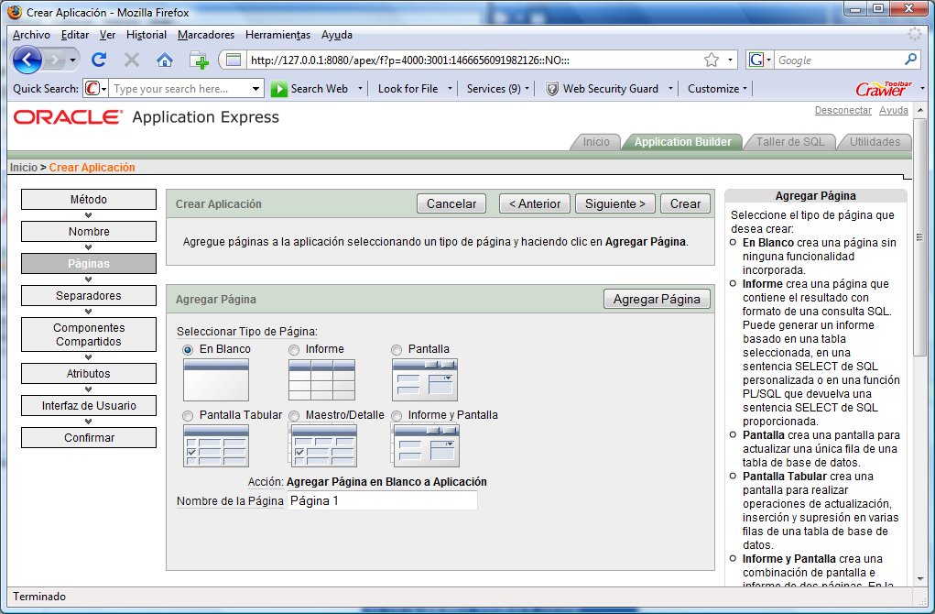935x614 pixels.
Task: Select the Informe radio button
Action: [294, 350]
